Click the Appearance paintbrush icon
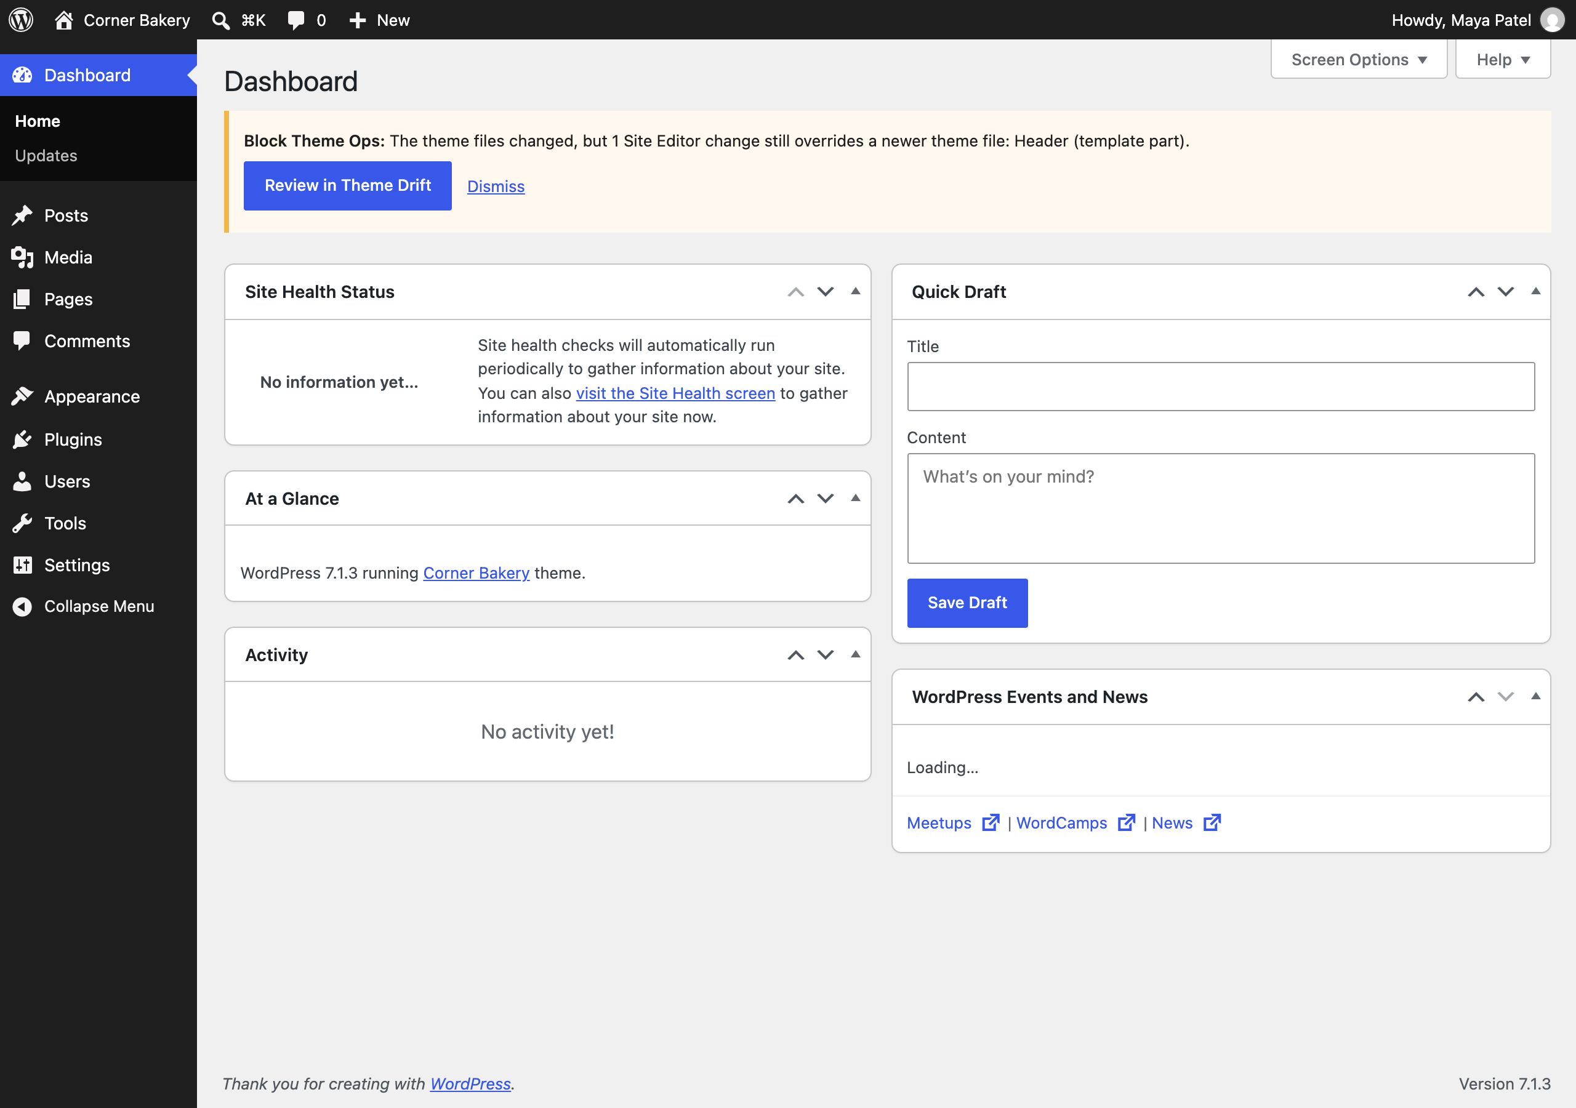The height and width of the screenshot is (1108, 1576). click(22, 397)
